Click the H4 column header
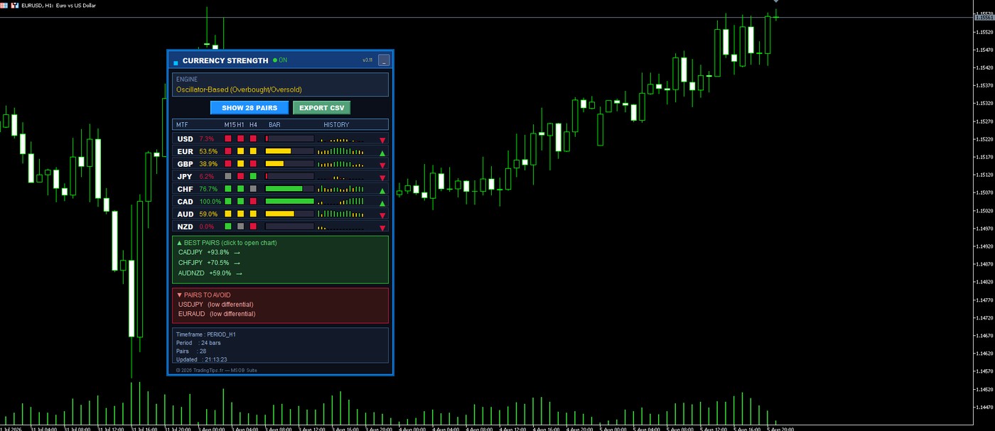The height and width of the screenshot is (431, 995). pyautogui.click(x=253, y=125)
